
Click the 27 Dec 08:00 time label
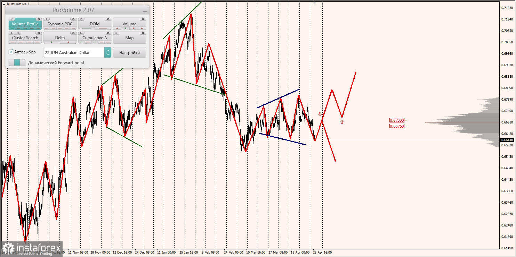pyautogui.click(x=144, y=252)
